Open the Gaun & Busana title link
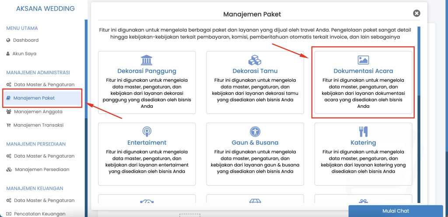Viewport: 448px width, 217px height. pyautogui.click(x=255, y=143)
